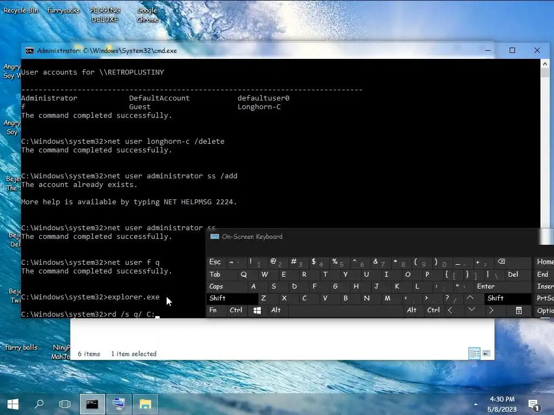The height and width of the screenshot is (415, 554).
Task: Click the Windows logo key on On-Screen Keyboard
Action: coord(257,310)
